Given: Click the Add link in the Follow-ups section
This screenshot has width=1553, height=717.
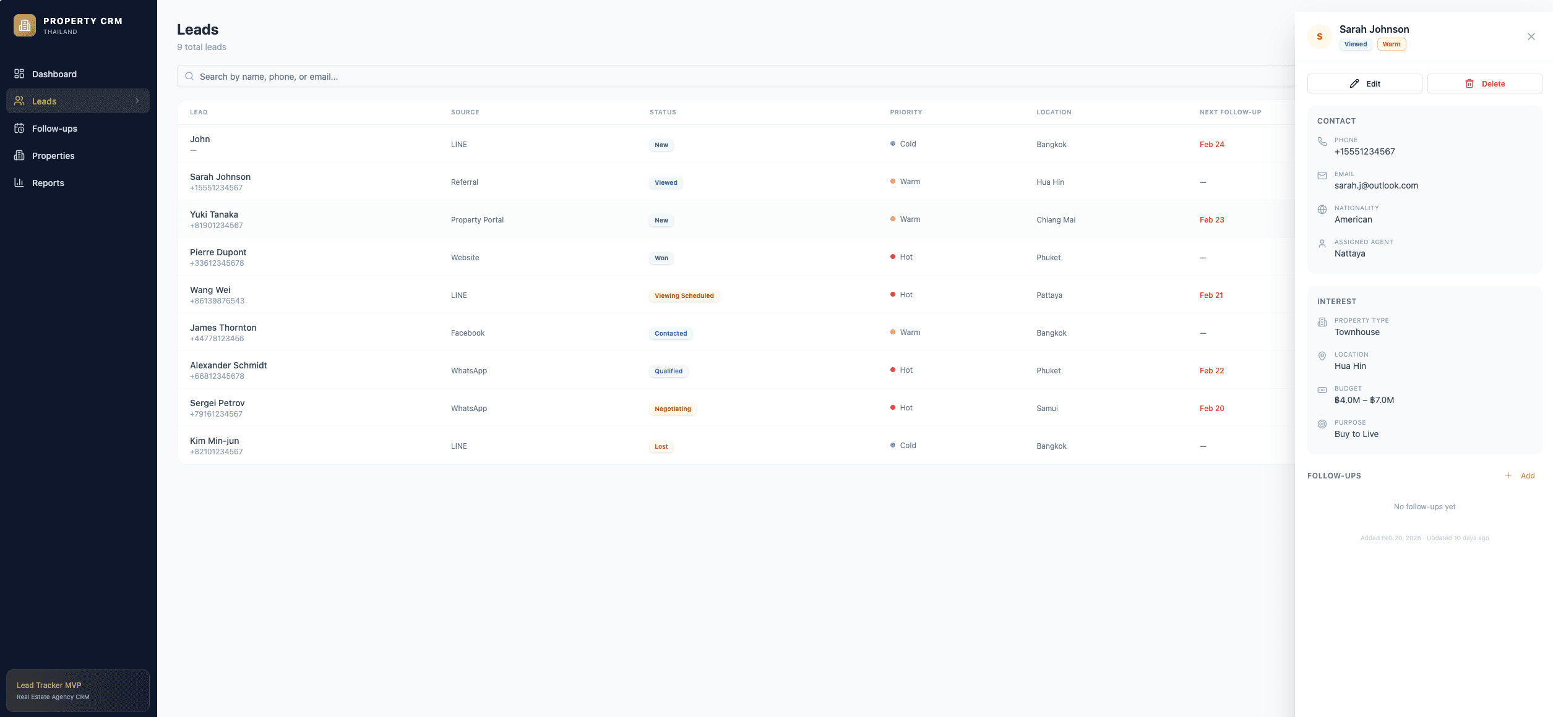Looking at the screenshot, I should click(x=1528, y=475).
